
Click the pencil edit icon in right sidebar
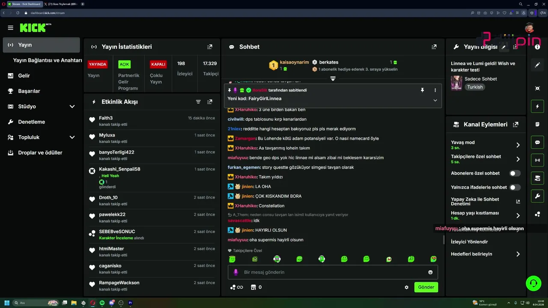pos(537,65)
